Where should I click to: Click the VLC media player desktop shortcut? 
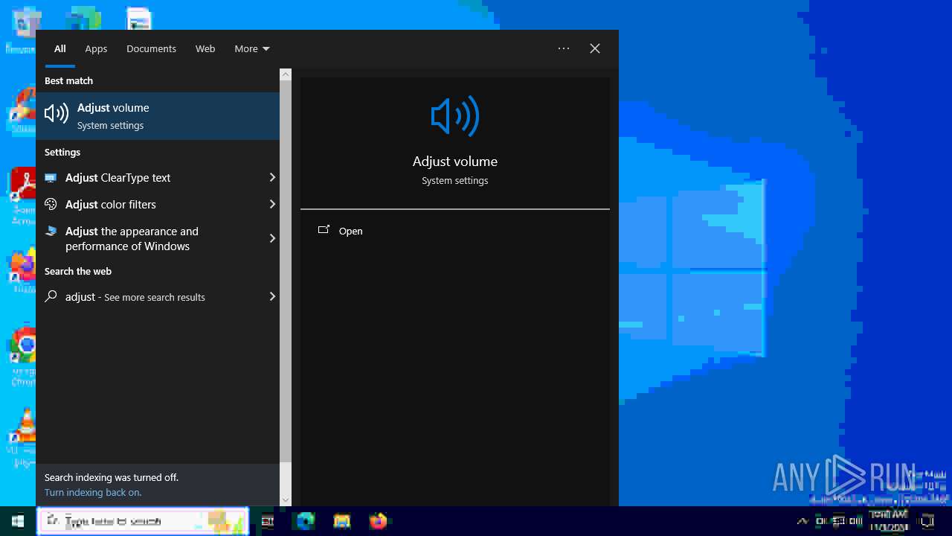[25, 438]
